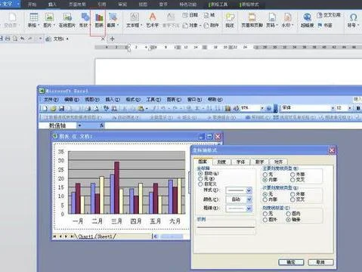Switch to the 对齐 alignment tab
Image resolution: width=362 pixels, height=272 pixels.
coord(278,162)
